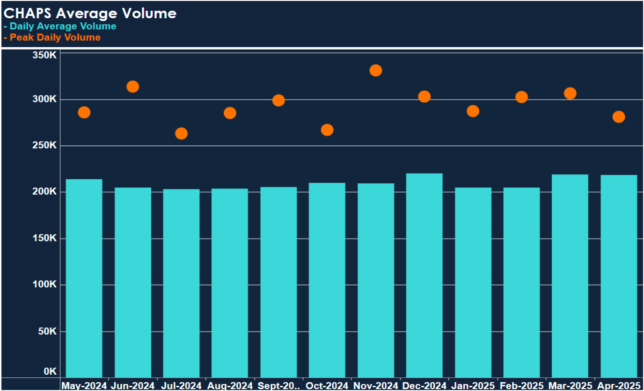Click the May-2024 x-axis label

84,385
